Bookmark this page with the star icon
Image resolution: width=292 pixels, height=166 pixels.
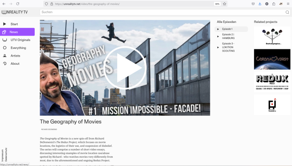(224, 4)
